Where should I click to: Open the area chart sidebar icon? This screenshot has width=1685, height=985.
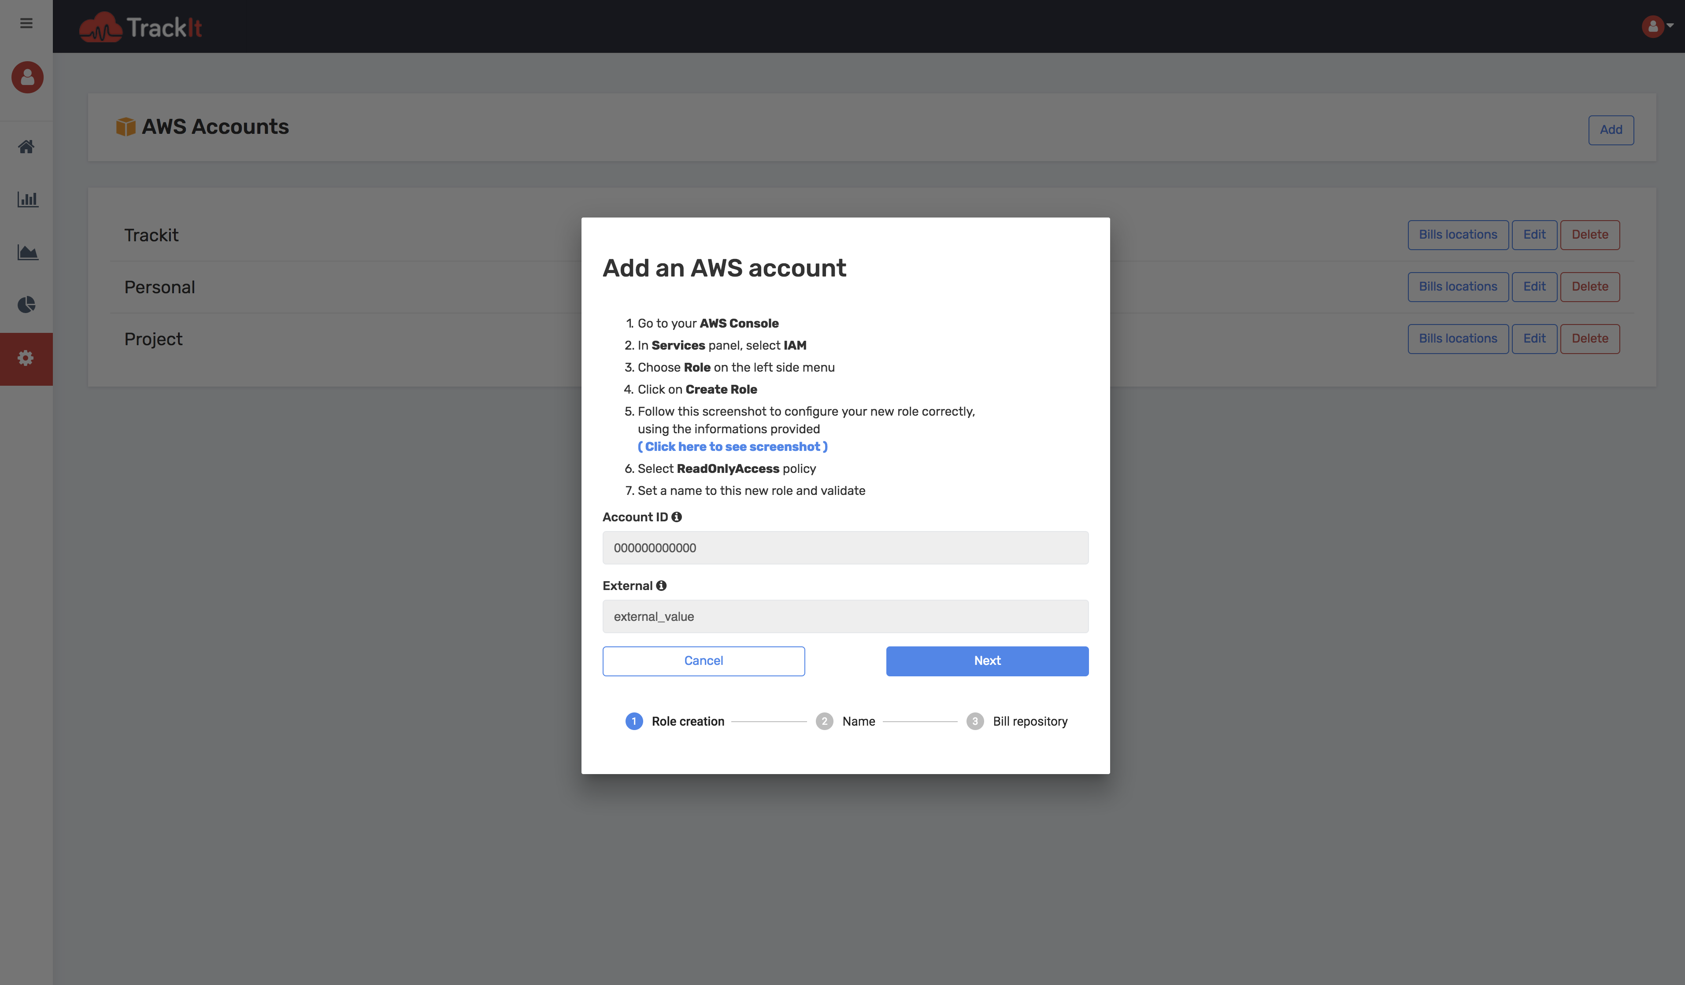coord(27,252)
